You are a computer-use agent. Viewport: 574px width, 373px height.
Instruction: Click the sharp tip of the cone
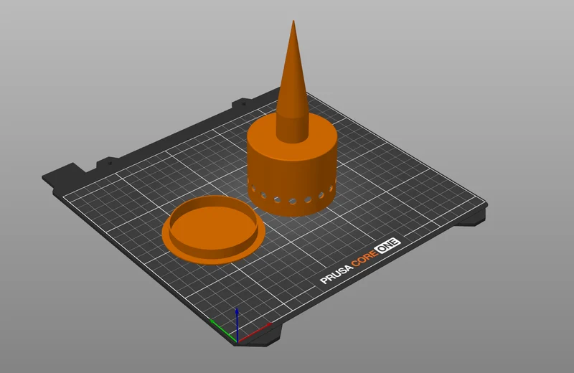coord(293,22)
